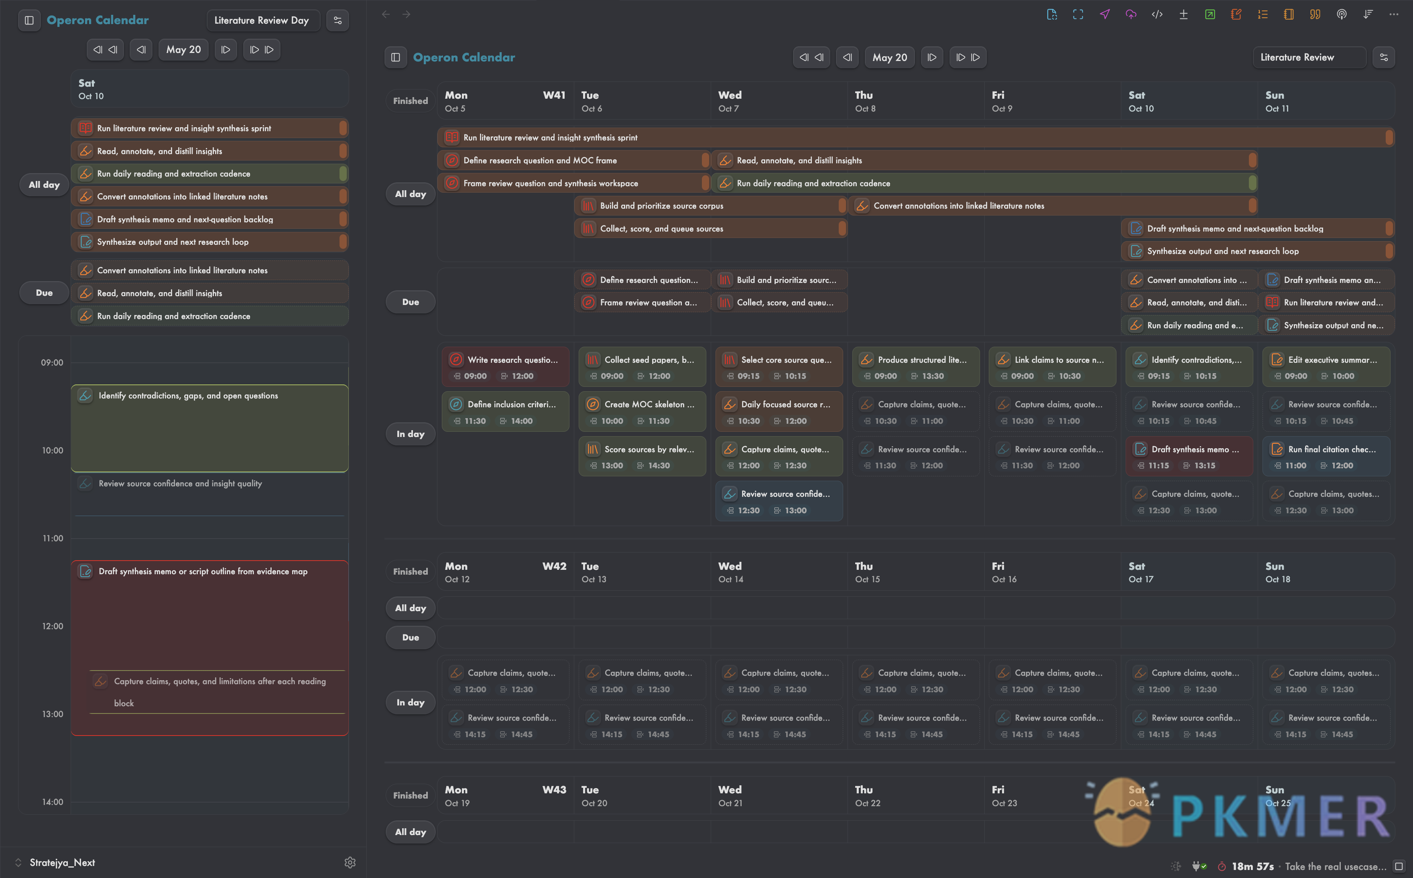This screenshot has height=878, width=1413.
Task: Click the purple cloud upload icon
Action: (1131, 14)
